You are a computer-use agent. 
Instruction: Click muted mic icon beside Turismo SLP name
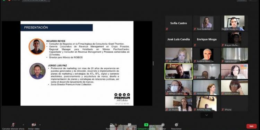point(223,77)
